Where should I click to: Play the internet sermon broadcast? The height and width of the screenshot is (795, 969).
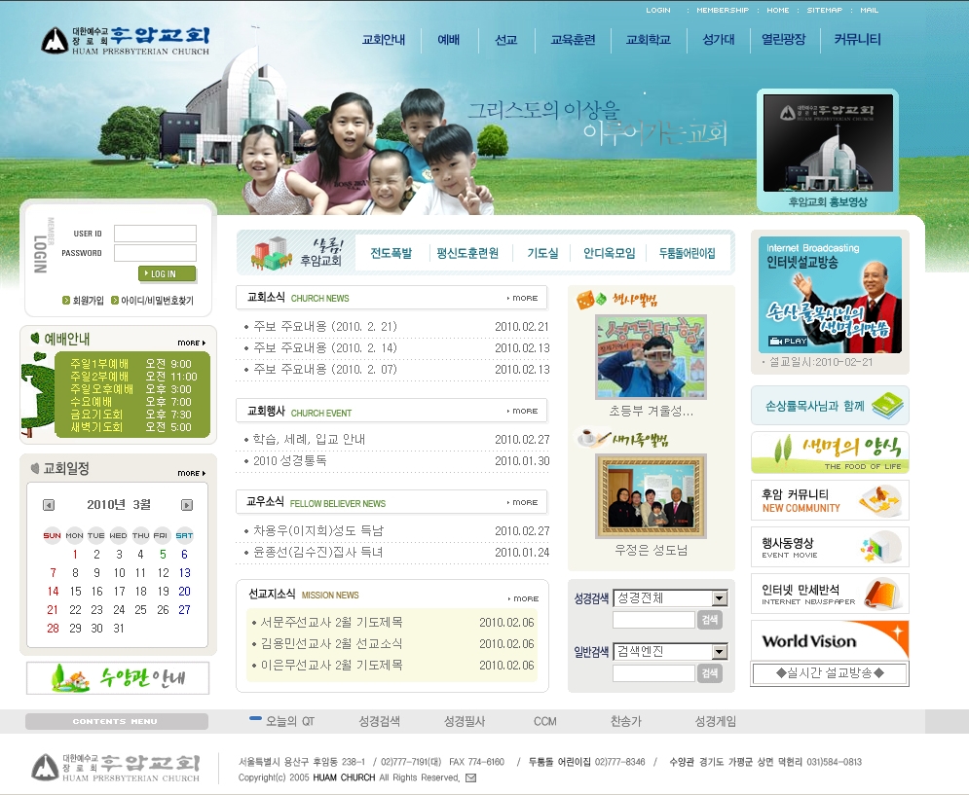789,341
